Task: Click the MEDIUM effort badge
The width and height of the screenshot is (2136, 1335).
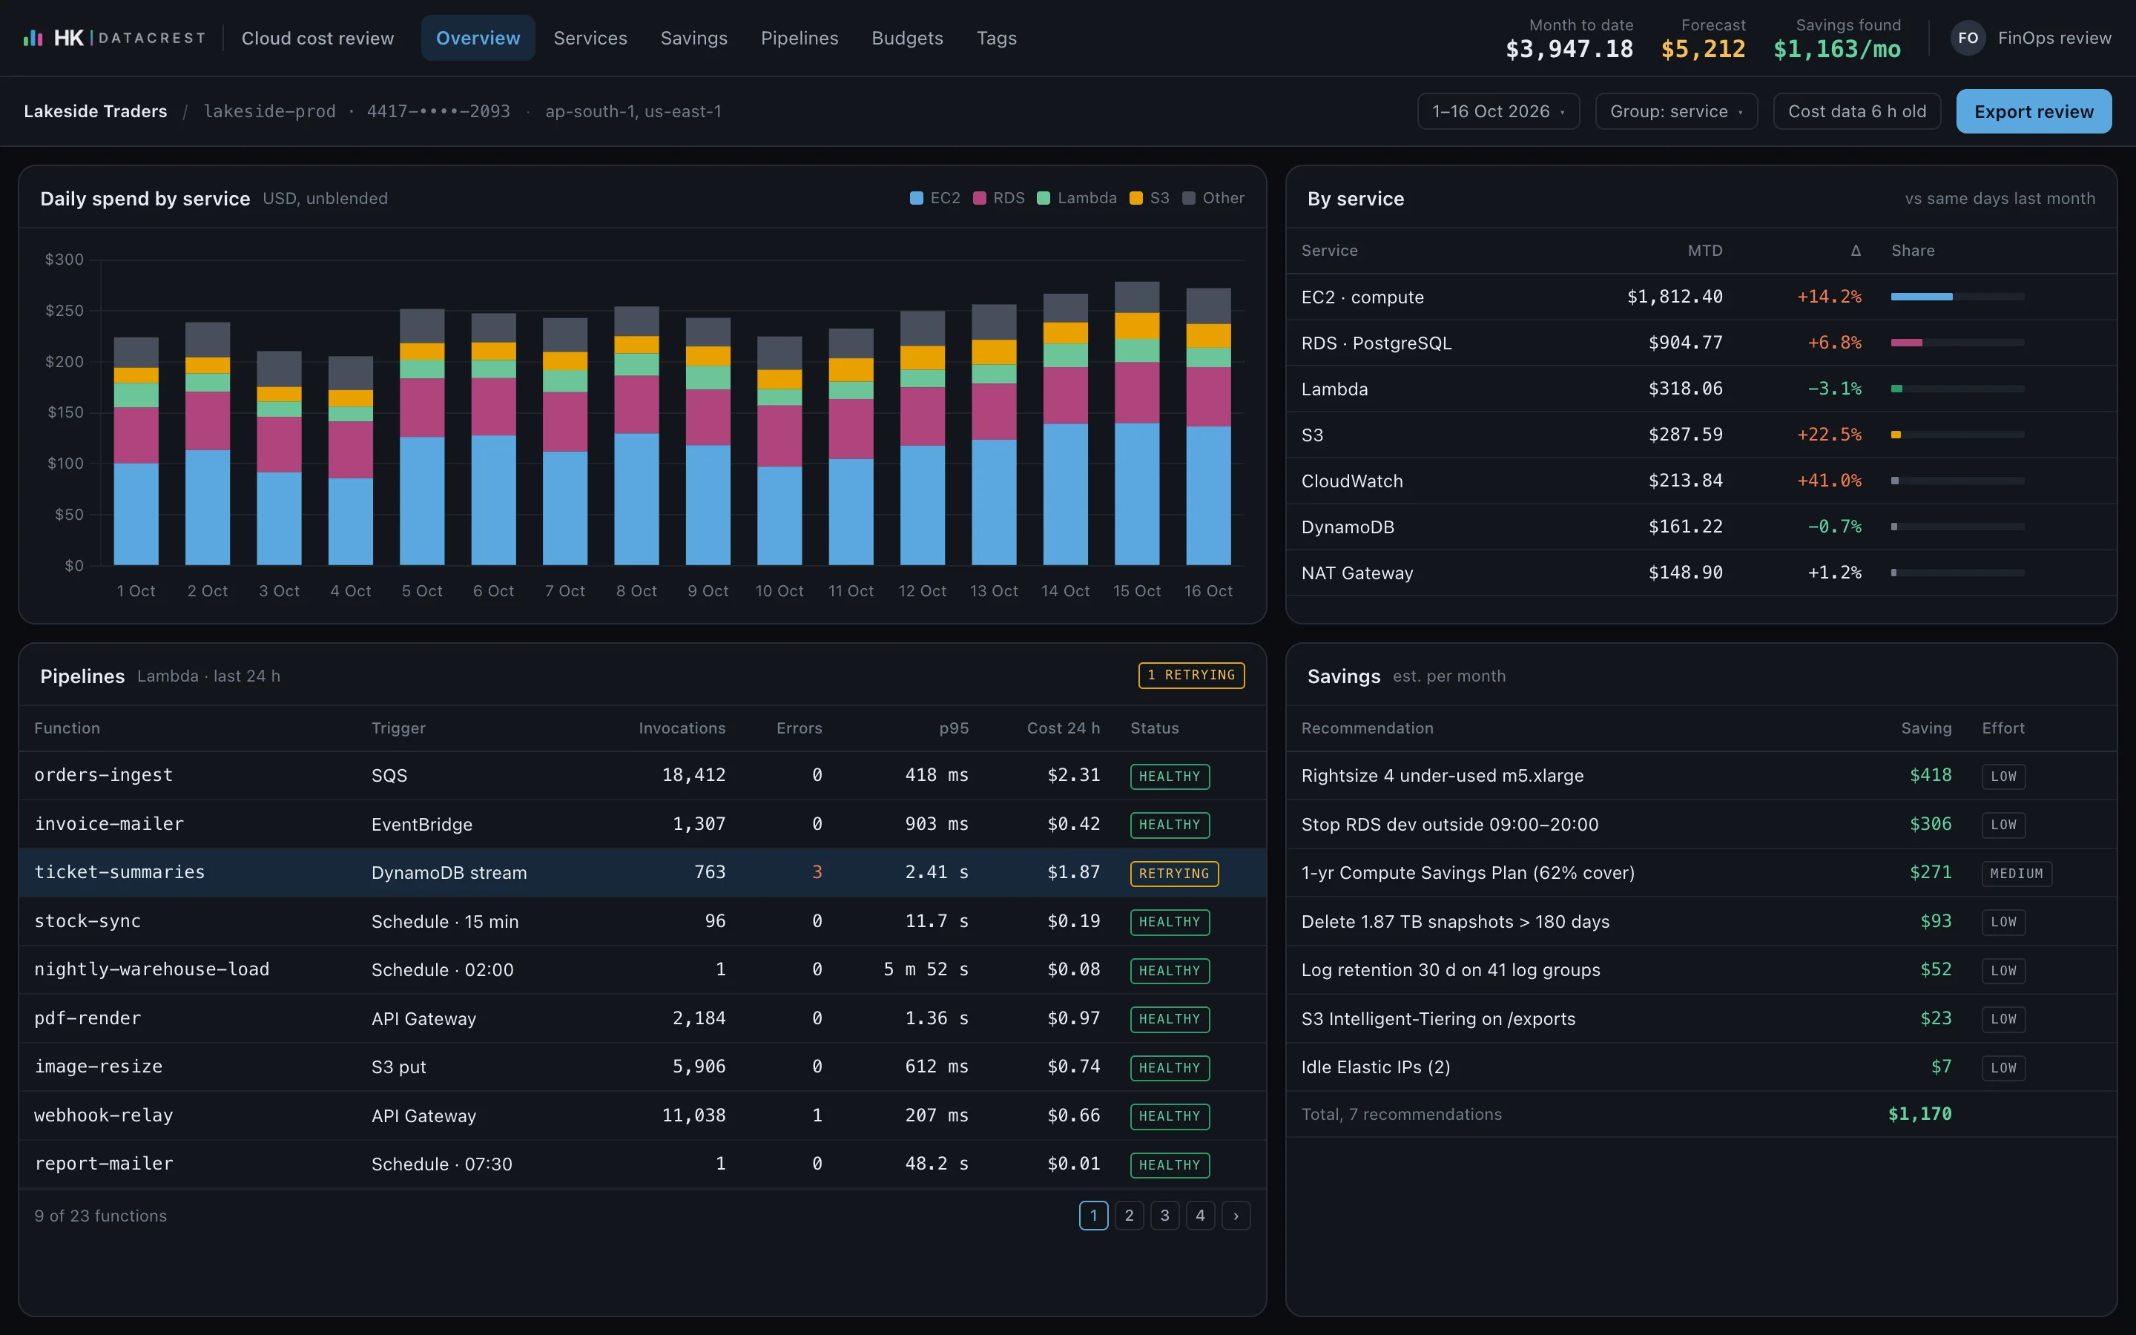Action: 2017,873
